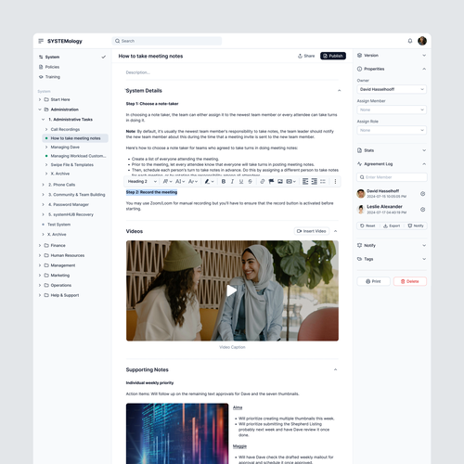Click the Share button
The width and height of the screenshot is (464, 464).
(x=306, y=56)
